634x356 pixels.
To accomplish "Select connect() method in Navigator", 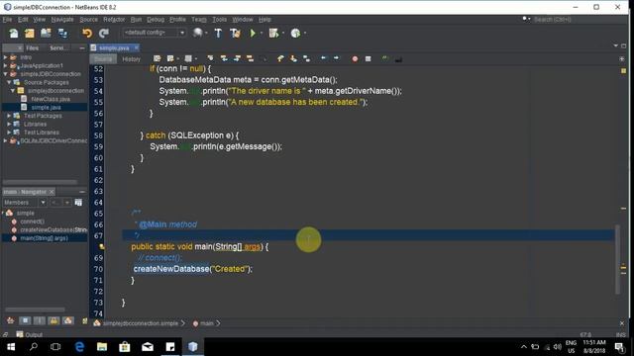I will coord(32,222).
